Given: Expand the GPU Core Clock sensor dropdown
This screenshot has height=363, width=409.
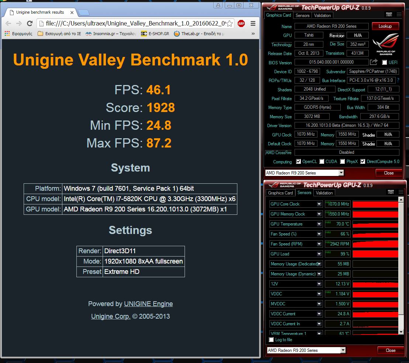Looking at the screenshot, I should pyautogui.click(x=319, y=204).
